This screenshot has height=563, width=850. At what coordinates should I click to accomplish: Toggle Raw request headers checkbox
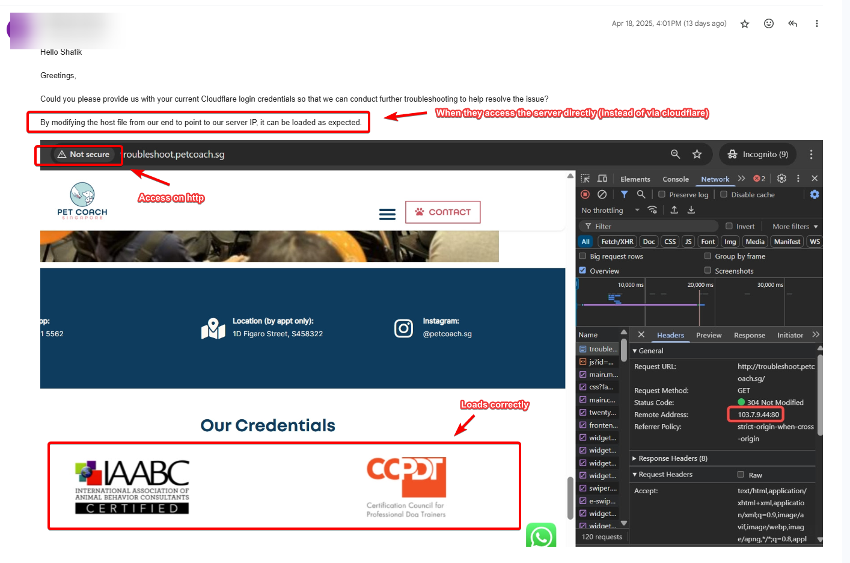741,475
